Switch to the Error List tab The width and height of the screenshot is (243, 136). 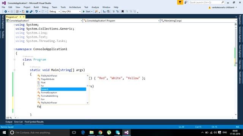point(19,122)
